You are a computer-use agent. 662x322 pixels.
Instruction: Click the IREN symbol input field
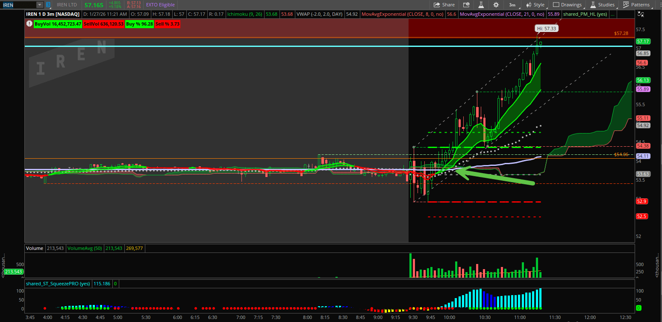coord(18,5)
